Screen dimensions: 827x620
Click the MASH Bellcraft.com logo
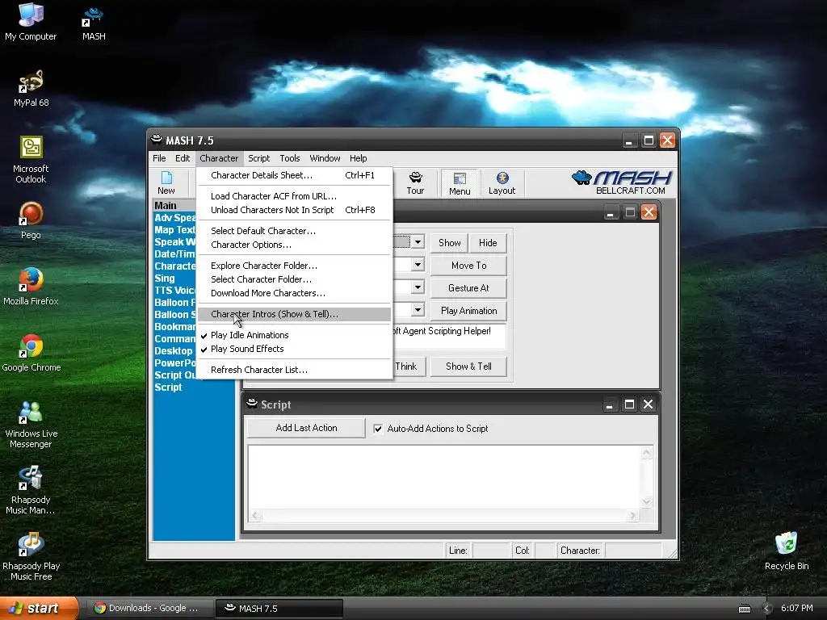pos(622,182)
